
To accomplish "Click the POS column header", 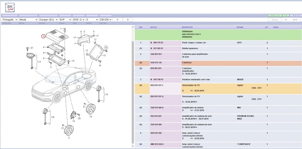I will point(141,27).
